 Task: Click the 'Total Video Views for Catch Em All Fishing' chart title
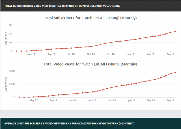click(90, 64)
